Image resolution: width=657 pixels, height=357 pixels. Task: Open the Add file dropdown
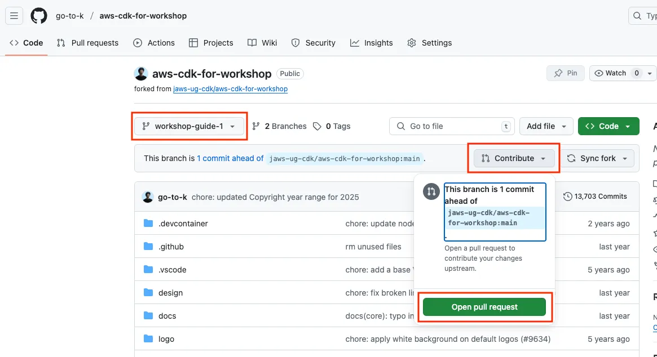point(546,126)
